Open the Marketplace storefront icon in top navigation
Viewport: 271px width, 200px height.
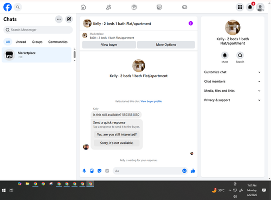(159, 7)
